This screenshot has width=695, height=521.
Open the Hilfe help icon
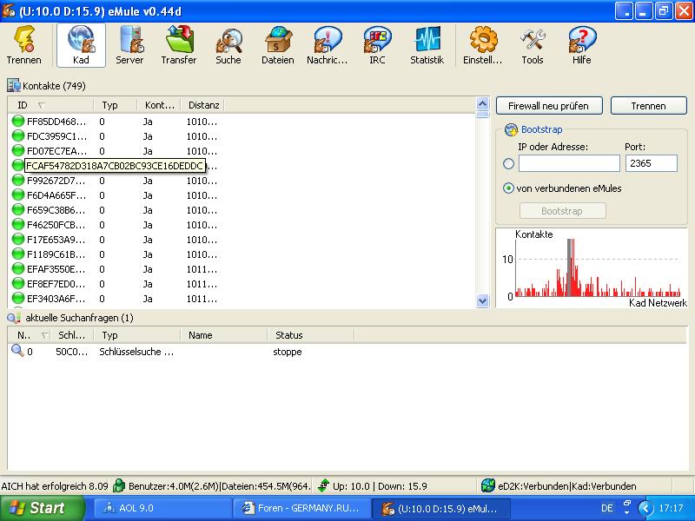point(581,45)
